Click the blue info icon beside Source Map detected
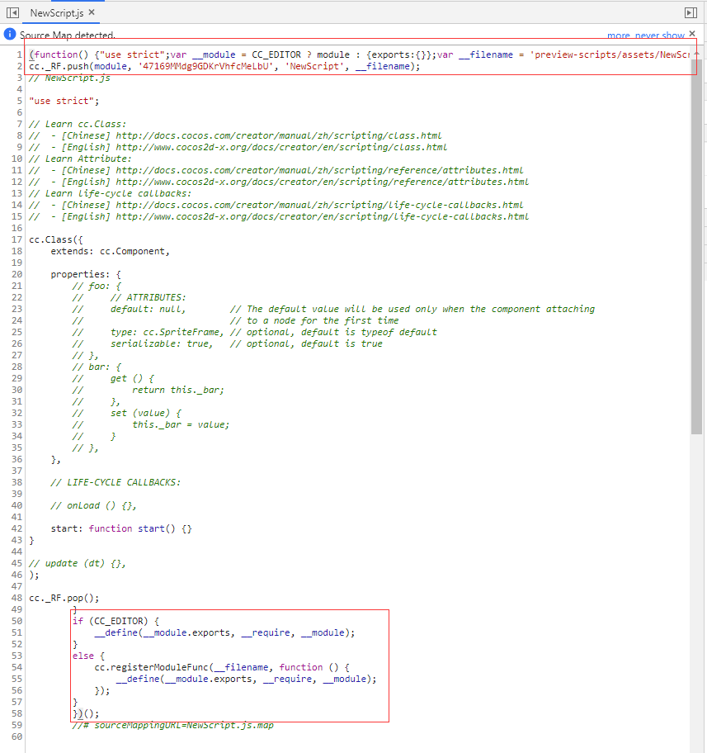Viewport: 707px width, 753px height. (10, 34)
